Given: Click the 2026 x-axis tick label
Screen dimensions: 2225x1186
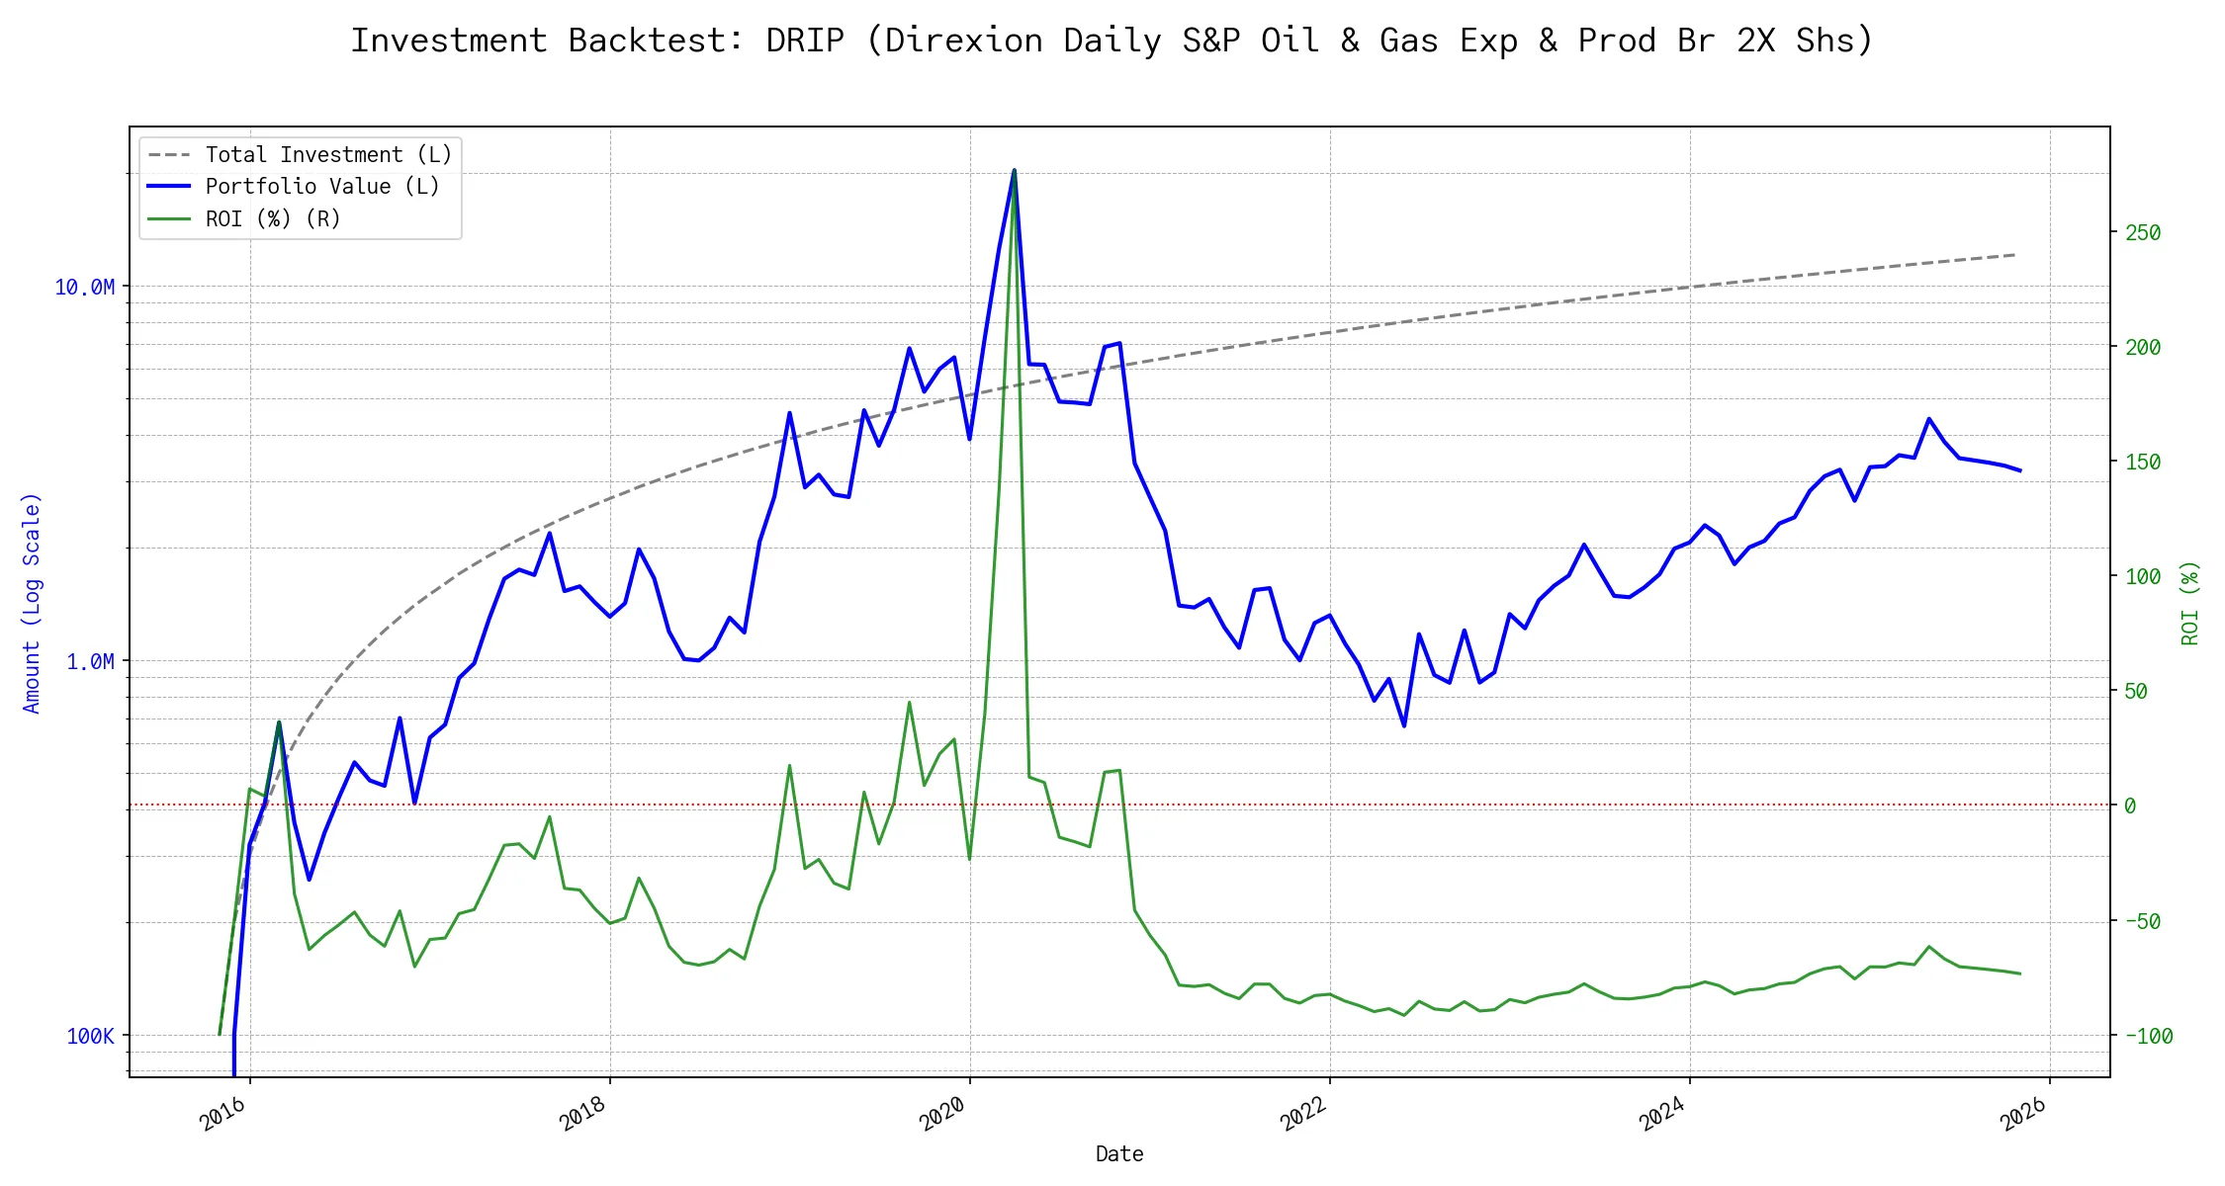Looking at the screenshot, I should [x=2022, y=1115].
